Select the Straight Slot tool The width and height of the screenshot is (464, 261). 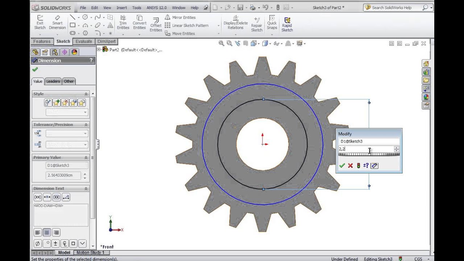pyautogui.click(x=72, y=33)
